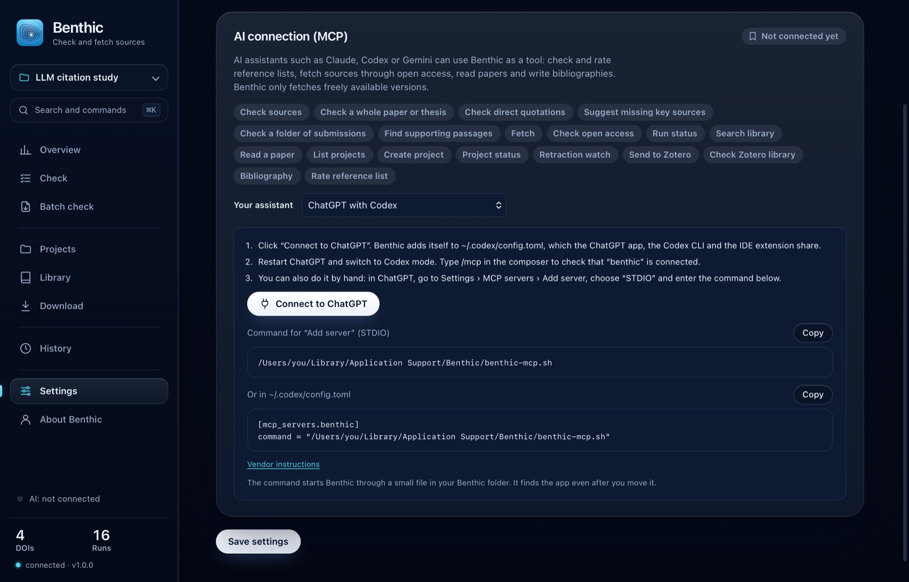
Task: Click the 16 Runs counter
Action: tap(101, 540)
